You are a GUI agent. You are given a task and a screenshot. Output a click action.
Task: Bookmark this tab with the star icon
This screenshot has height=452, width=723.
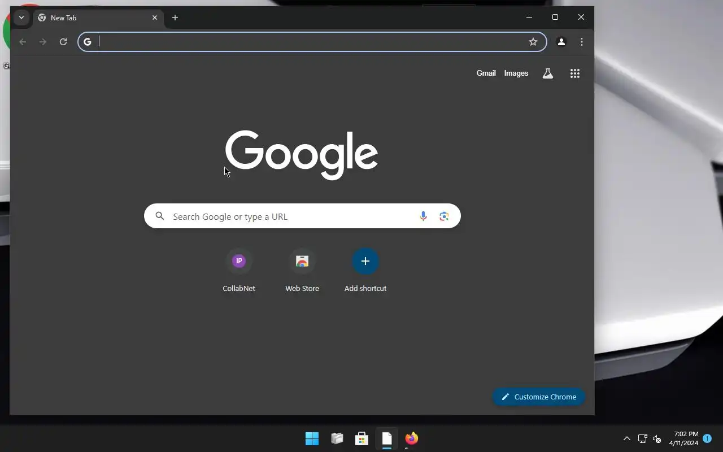pos(533,42)
